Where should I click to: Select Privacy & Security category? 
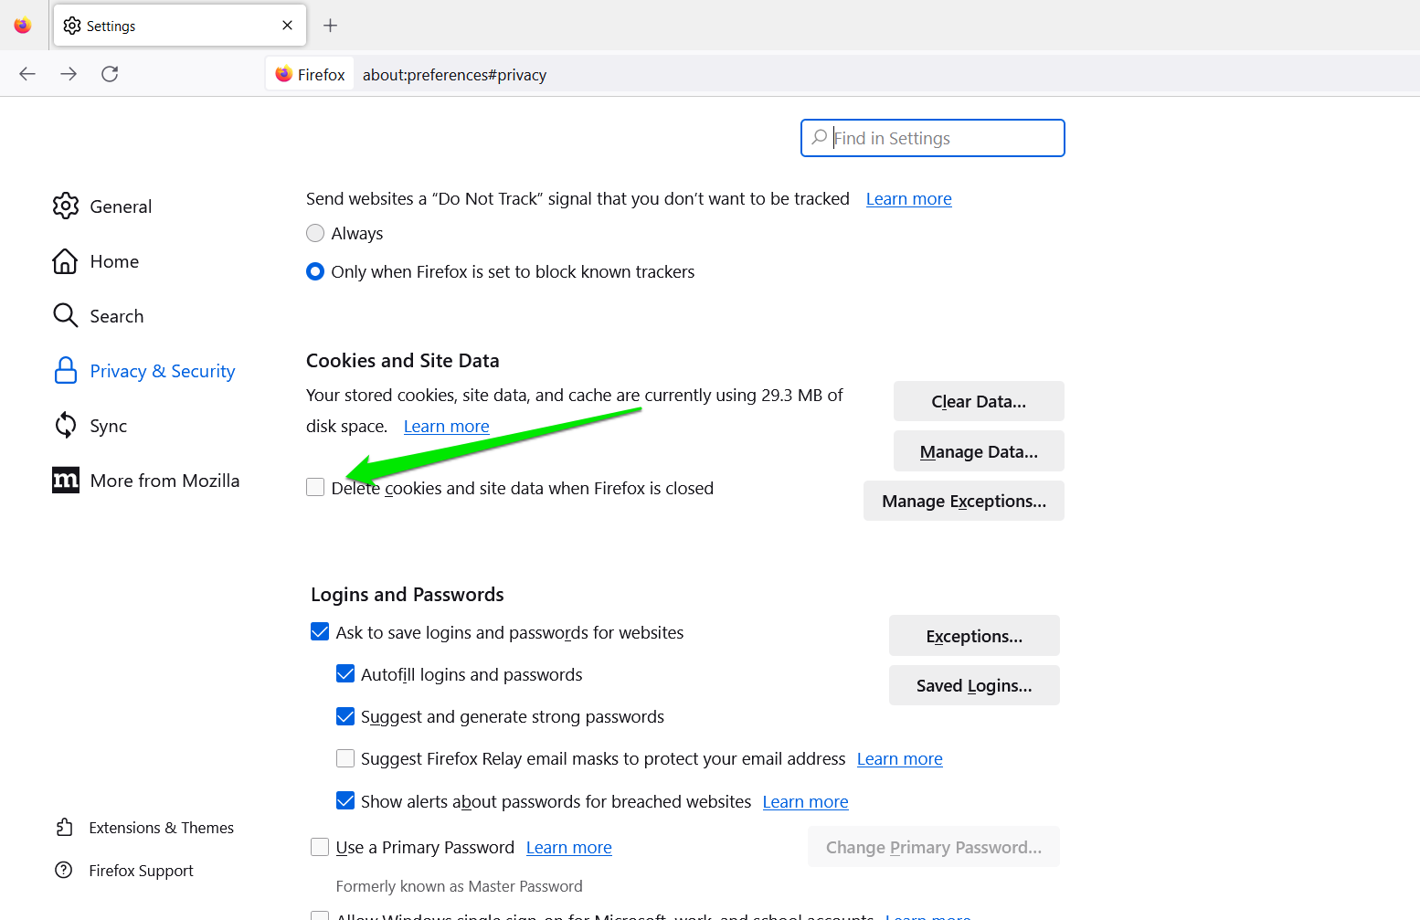[144, 371]
